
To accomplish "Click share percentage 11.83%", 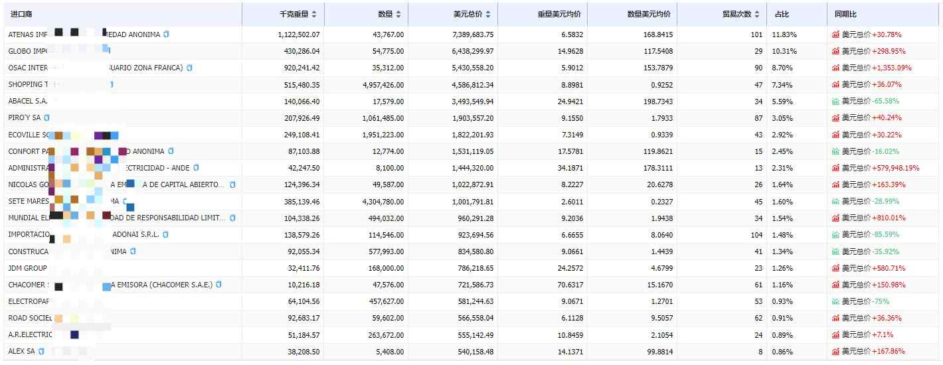I will pyautogui.click(x=784, y=35).
